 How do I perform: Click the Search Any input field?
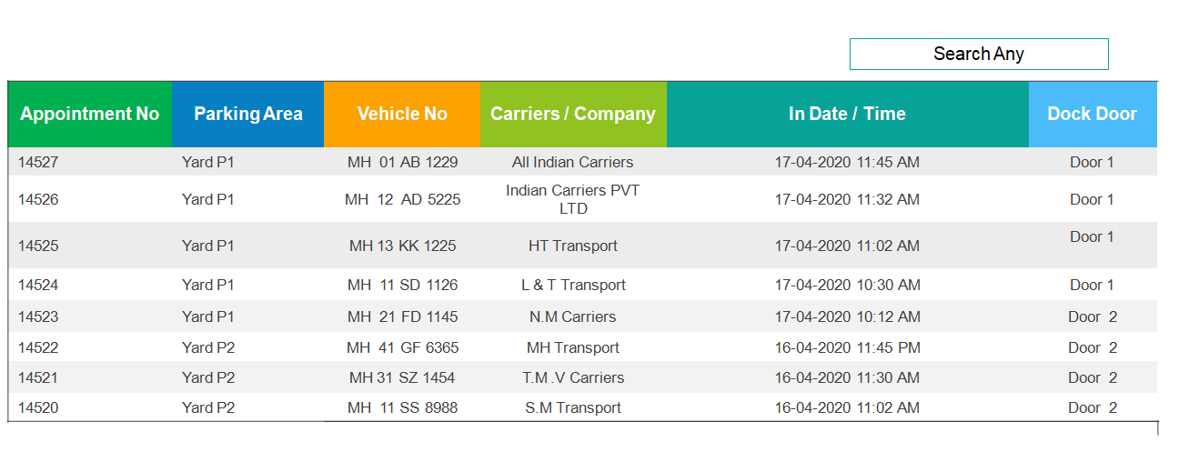click(x=978, y=54)
